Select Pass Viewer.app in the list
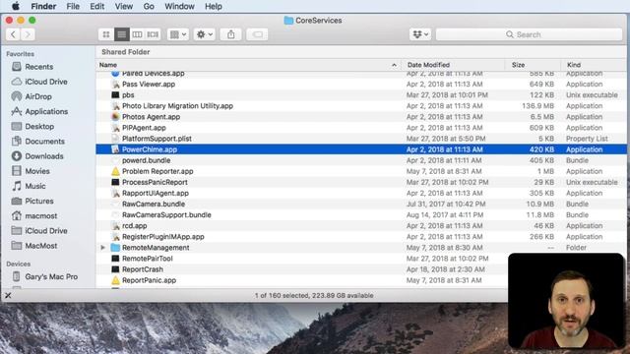 click(361, 84)
